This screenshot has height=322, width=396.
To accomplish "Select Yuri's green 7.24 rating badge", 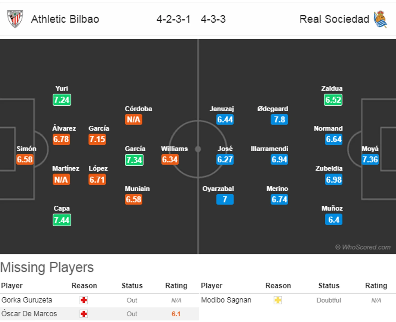I will (x=62, y=100).
